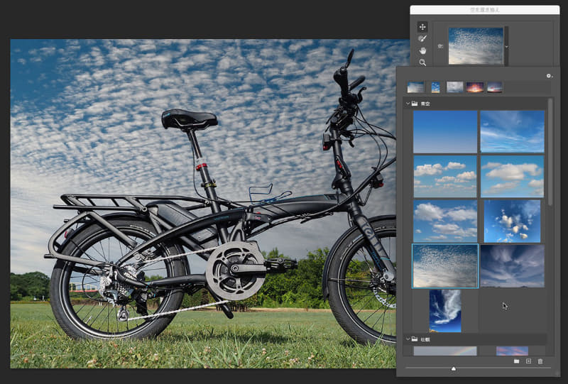Select the Sky Brush tool
The image size is (568, 384).
(x=422, y=39)
